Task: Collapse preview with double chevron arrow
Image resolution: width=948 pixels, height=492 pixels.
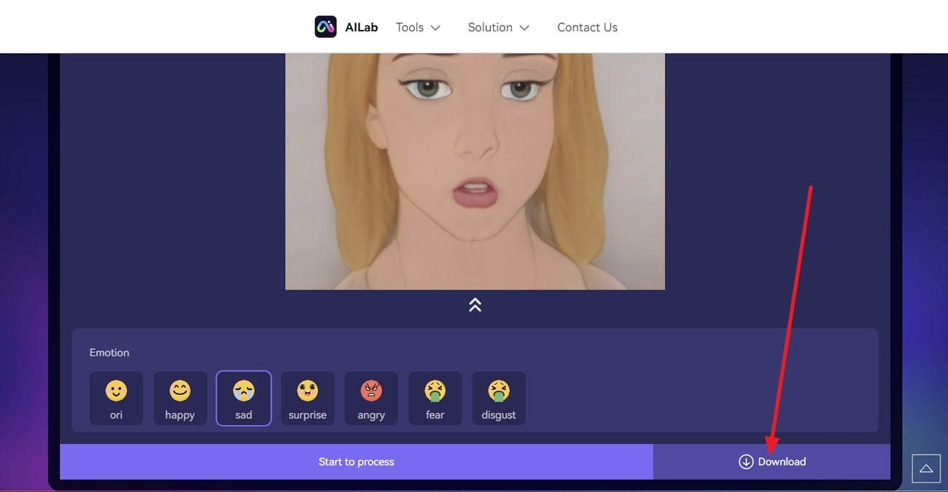Action: pyautogui.click(x=475, y=305)
